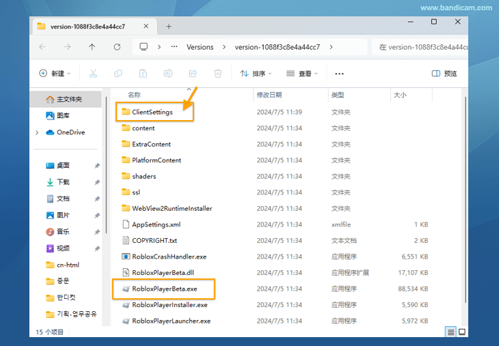499x346 pixels.
Task: Open the 新建 New dropdown
Action: [55, 74]
